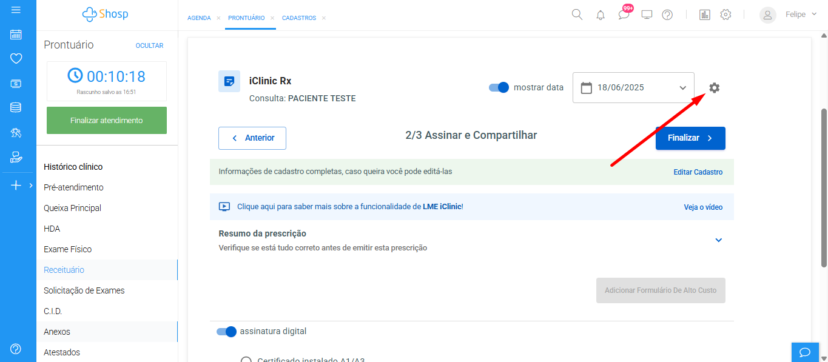Toggle the assinatura digital switch
The width and height of the screenshot is (828, 362).
[x=226, y=332]
